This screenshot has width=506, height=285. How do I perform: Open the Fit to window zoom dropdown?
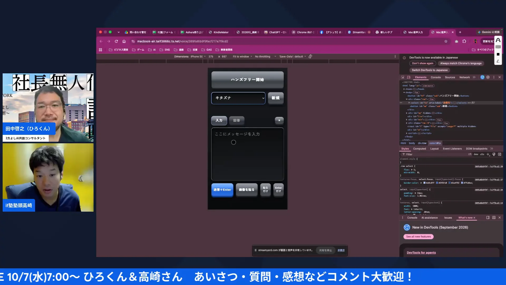[x=242, y=56]
